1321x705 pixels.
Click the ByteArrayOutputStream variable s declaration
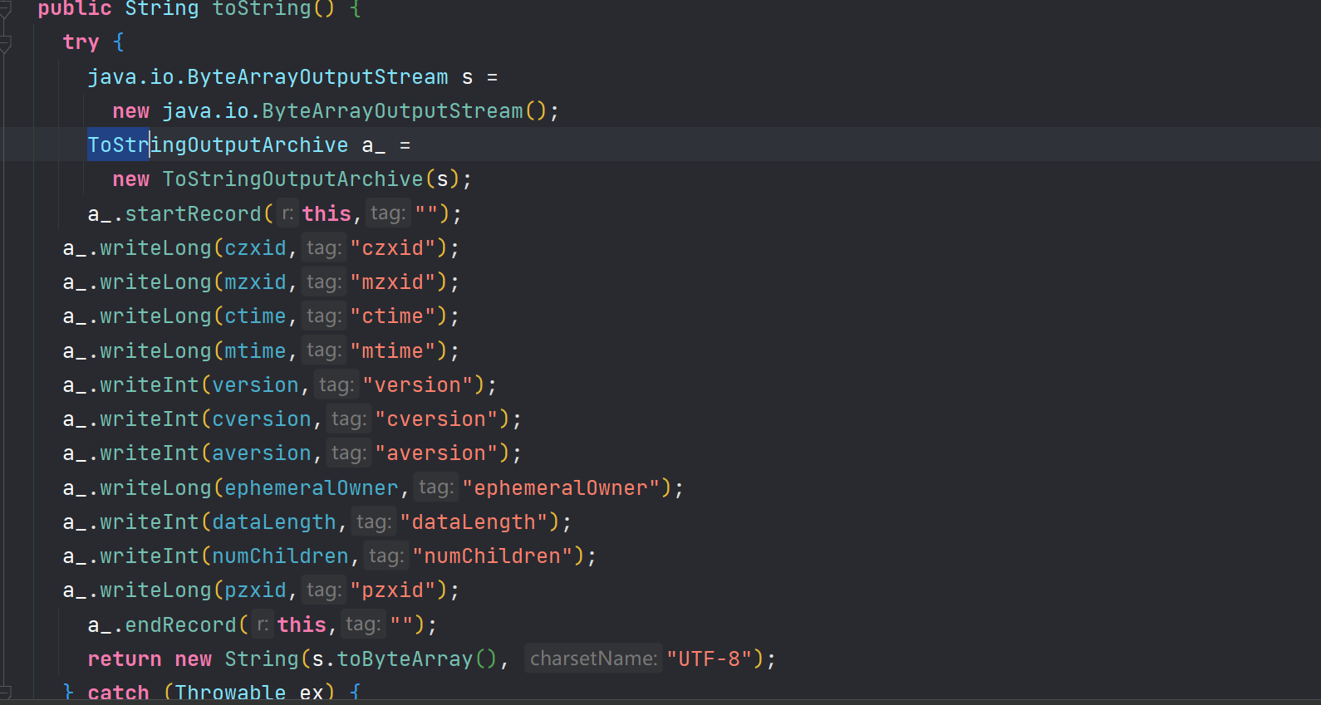[468, 77]
